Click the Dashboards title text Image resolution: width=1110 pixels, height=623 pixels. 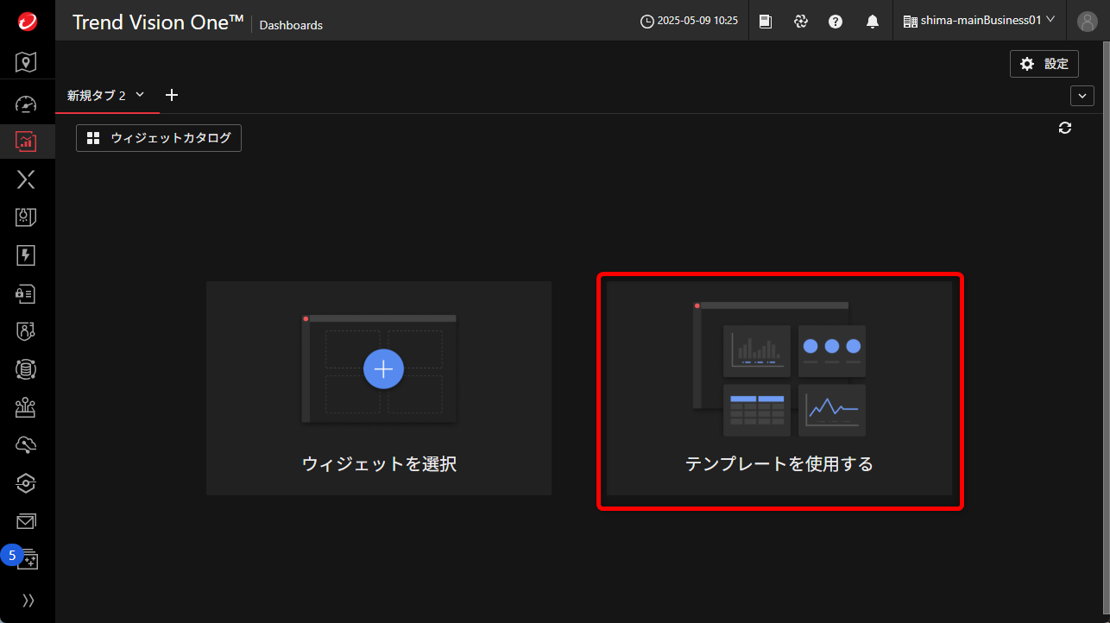(291, 25)
